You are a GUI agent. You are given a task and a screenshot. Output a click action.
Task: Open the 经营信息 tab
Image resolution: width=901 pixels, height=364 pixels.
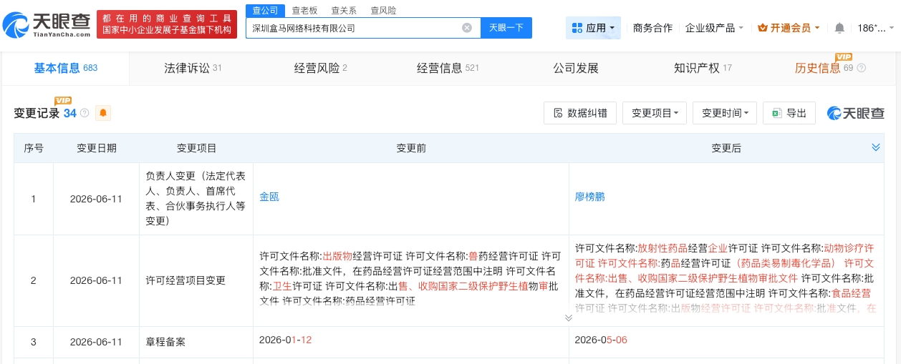point(448,69)
